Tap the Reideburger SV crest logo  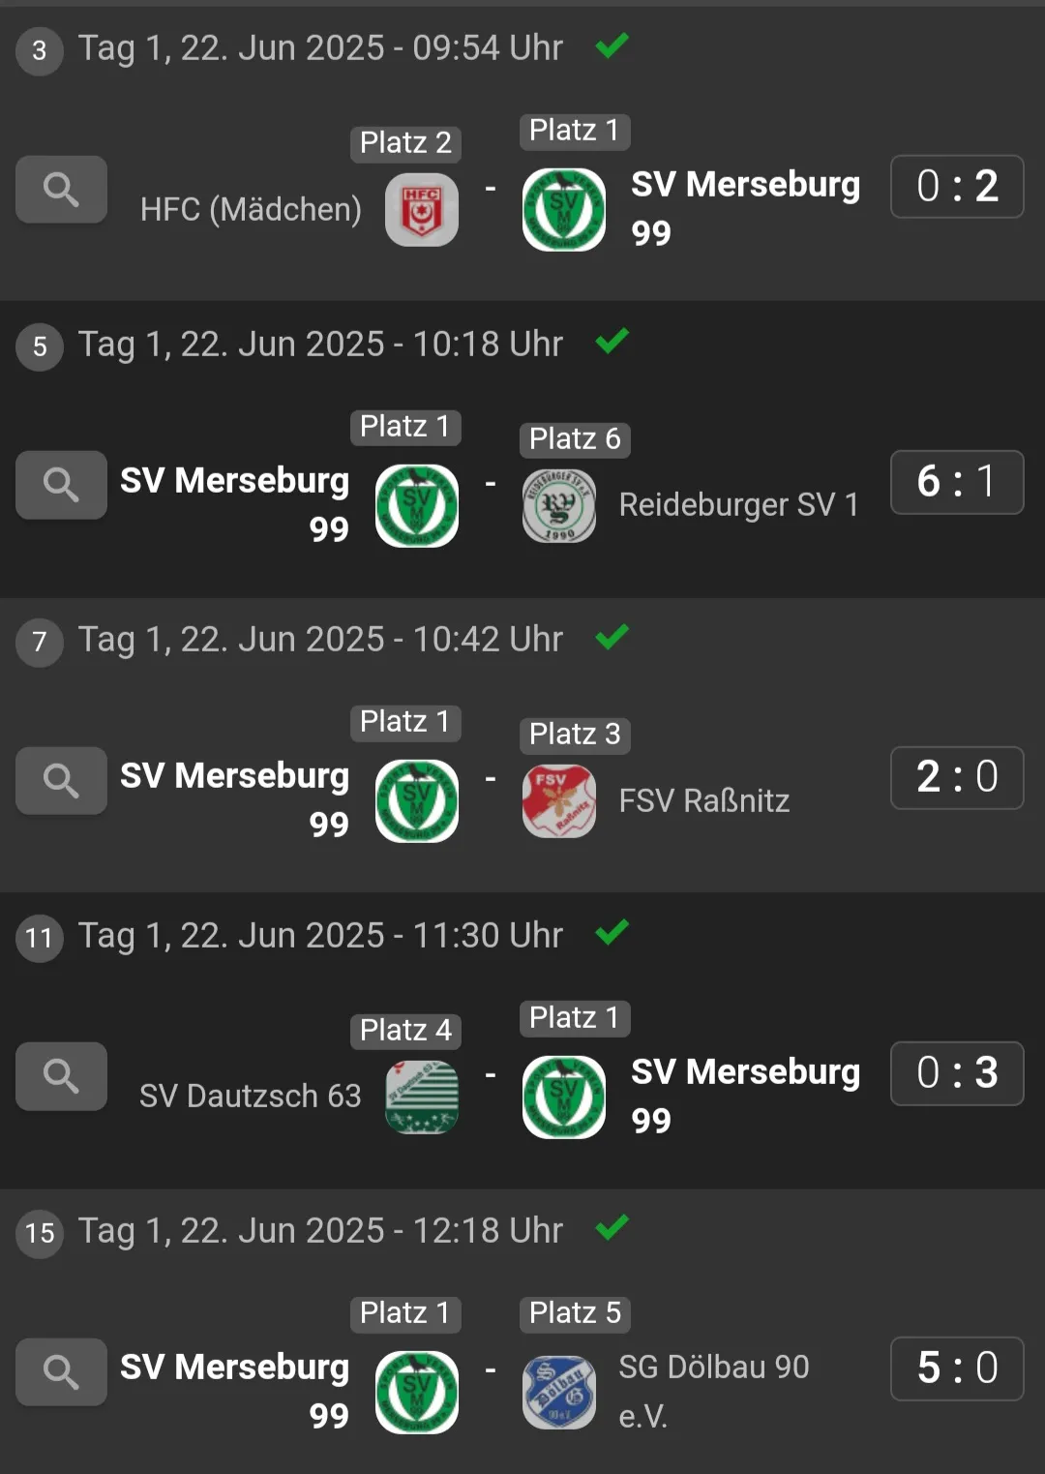point(559,506)
